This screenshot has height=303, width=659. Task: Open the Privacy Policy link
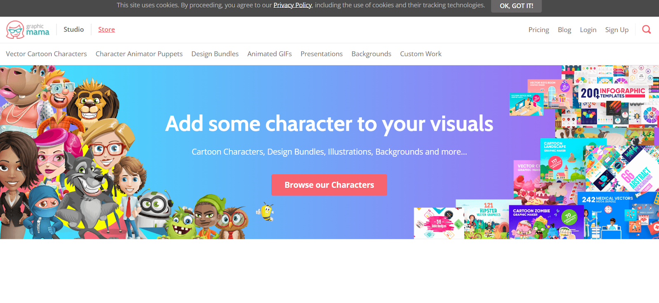(292, 5)
